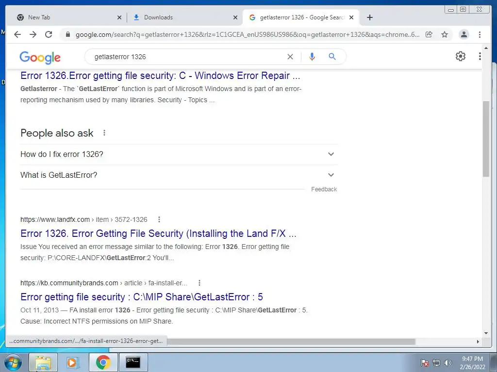Open Windows Media Player from the taskbar
497x372 pixels.
[x=73, y=362]
